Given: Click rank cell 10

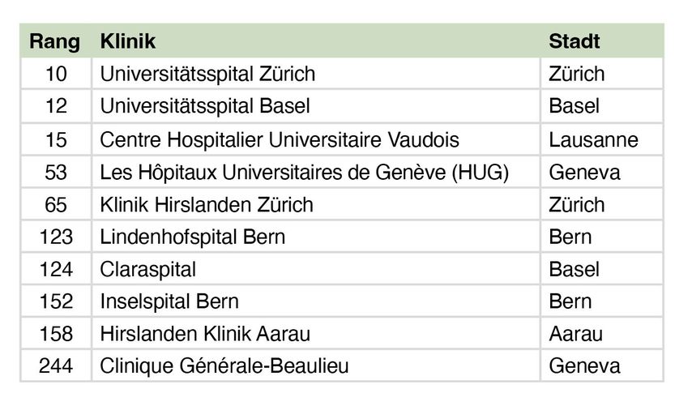Looking at the screenshot, I should pos(56,74).
